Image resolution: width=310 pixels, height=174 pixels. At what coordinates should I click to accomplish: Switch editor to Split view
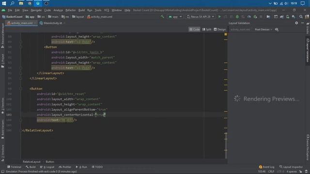coord(207,29)
